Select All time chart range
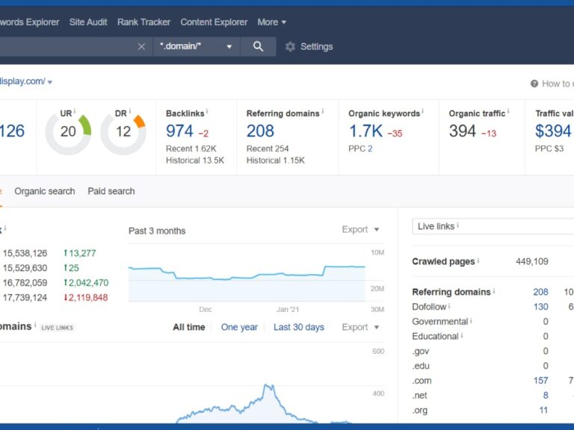The width and height of the screenshot is (574, 430). [189, 327]
